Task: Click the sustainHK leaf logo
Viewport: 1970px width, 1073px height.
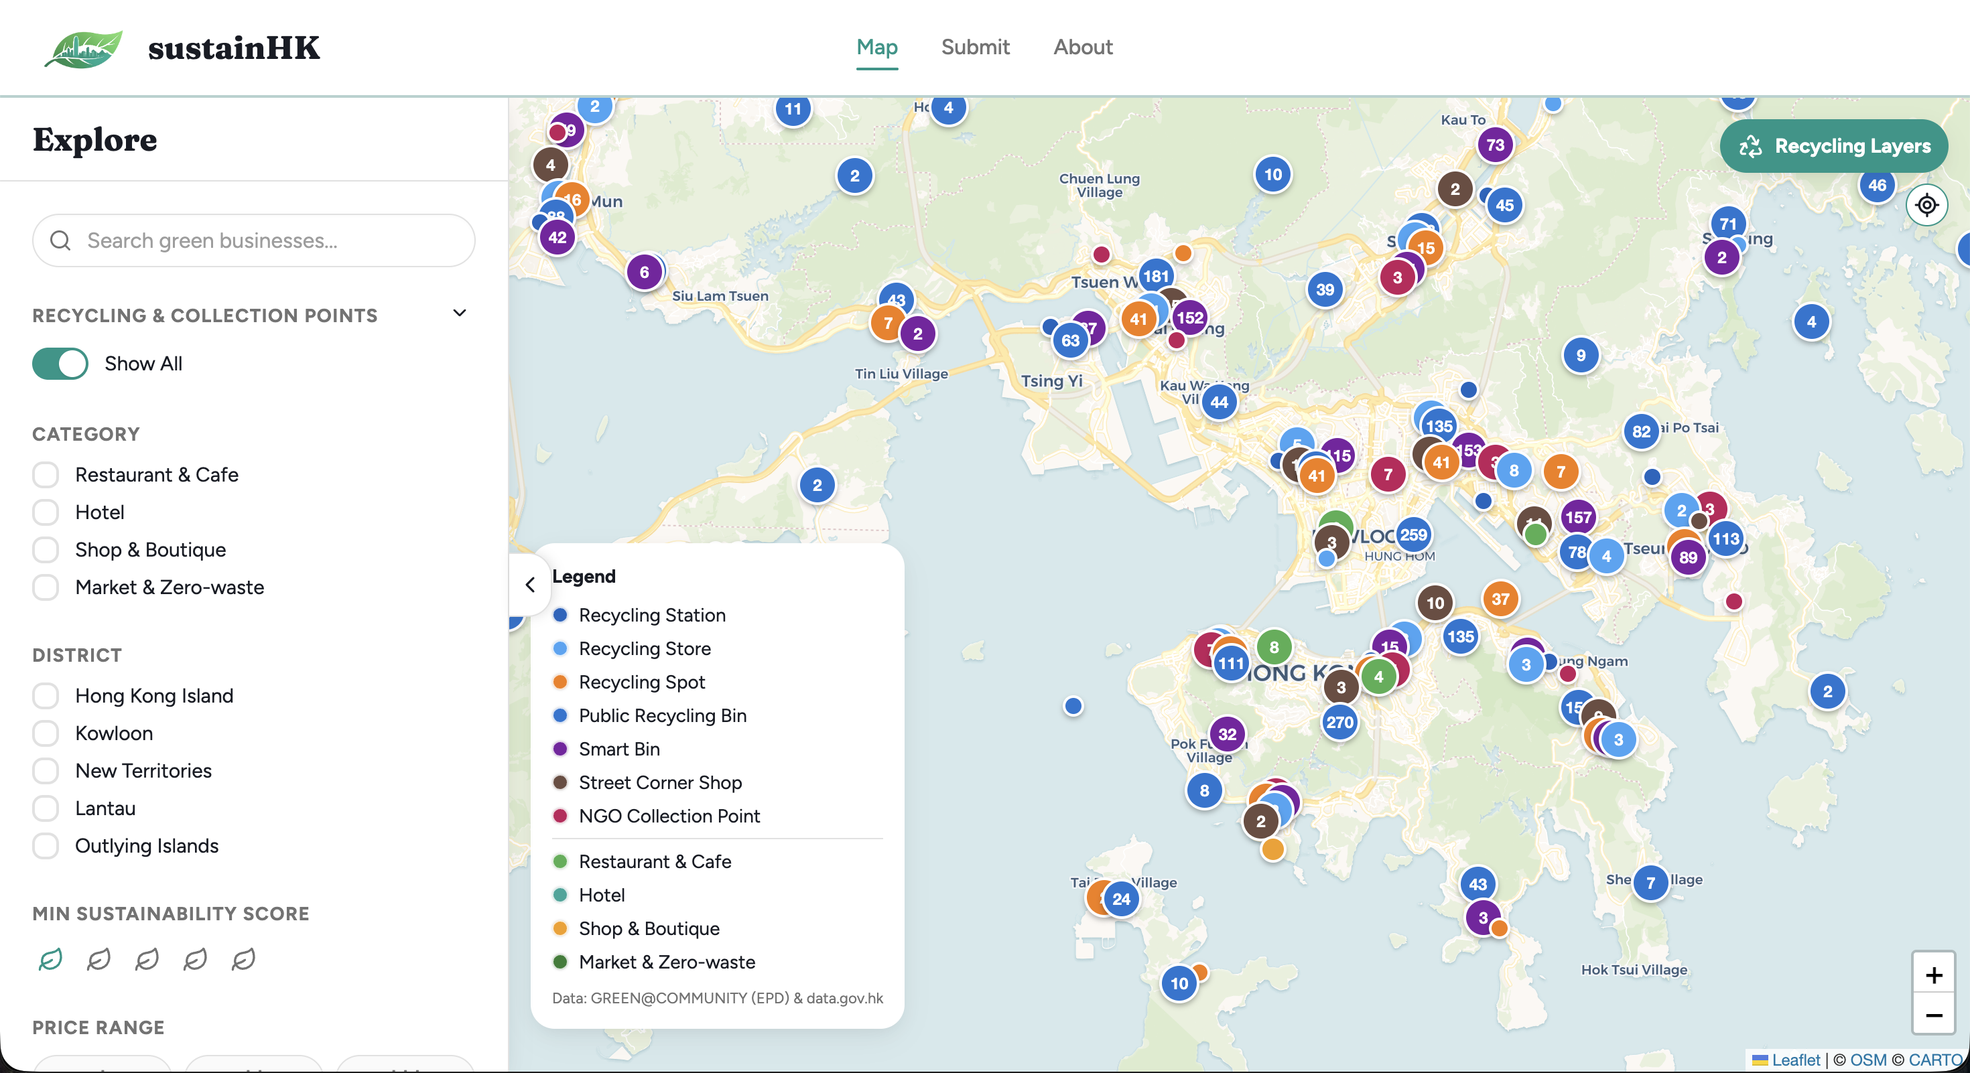Action: pos(83,48)
